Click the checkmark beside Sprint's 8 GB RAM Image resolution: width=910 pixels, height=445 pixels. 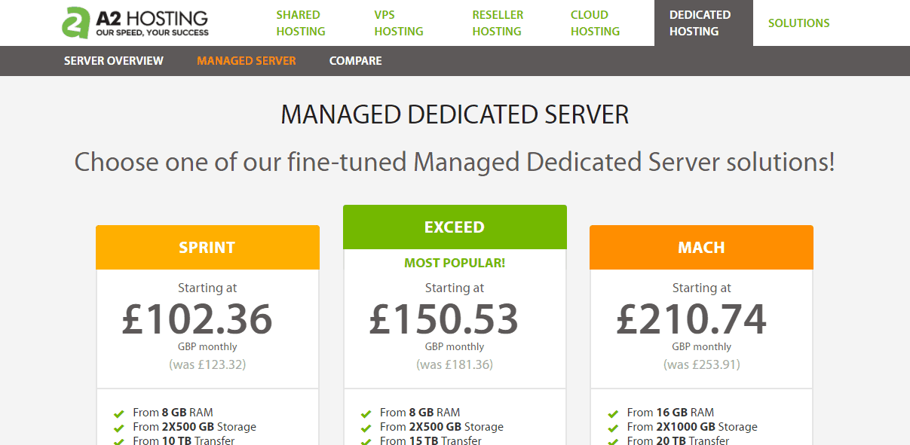pos(118,414)
